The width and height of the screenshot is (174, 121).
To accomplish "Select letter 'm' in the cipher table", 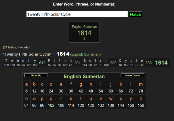I will click(x=141, y=84).
